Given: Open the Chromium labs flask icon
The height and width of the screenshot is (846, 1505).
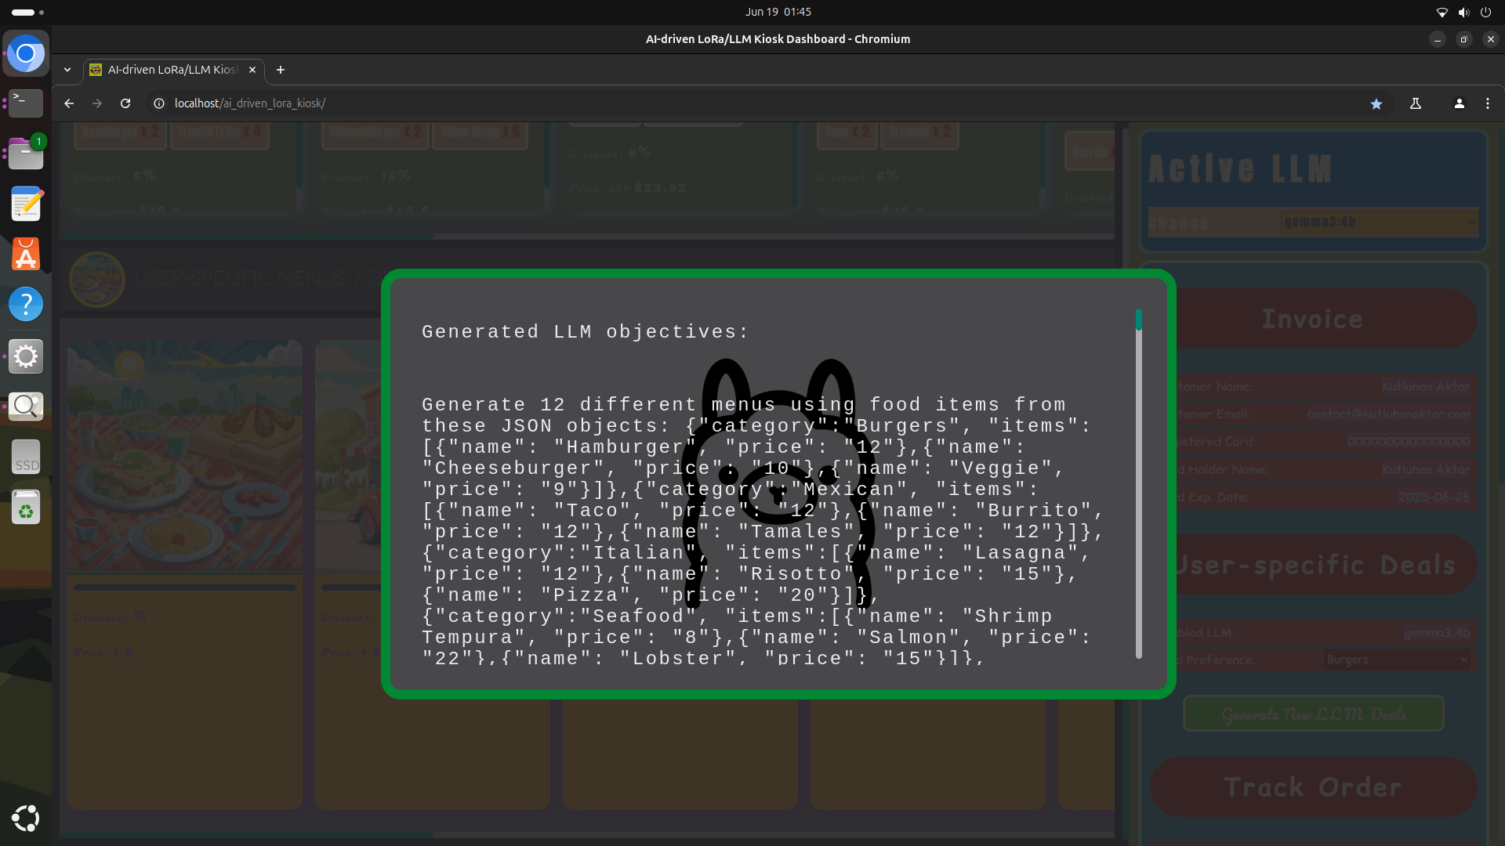Looking at the screenshot, I should click(x=1416, y=103).
